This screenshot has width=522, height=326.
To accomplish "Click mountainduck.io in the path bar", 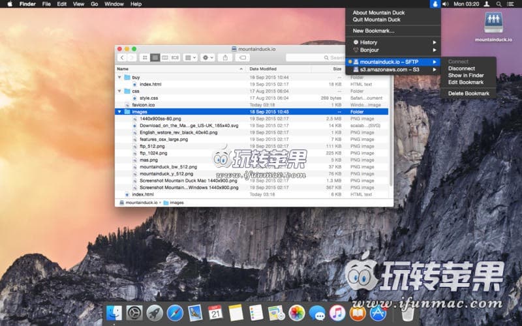I will point(139,203).
